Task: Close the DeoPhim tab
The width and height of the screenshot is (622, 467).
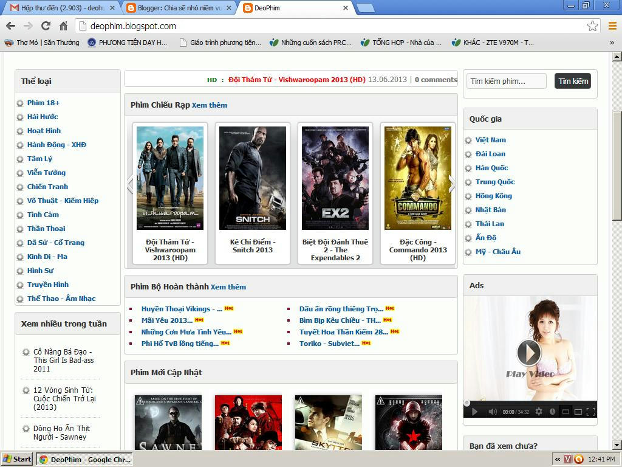Action: [x=346, y=8]
